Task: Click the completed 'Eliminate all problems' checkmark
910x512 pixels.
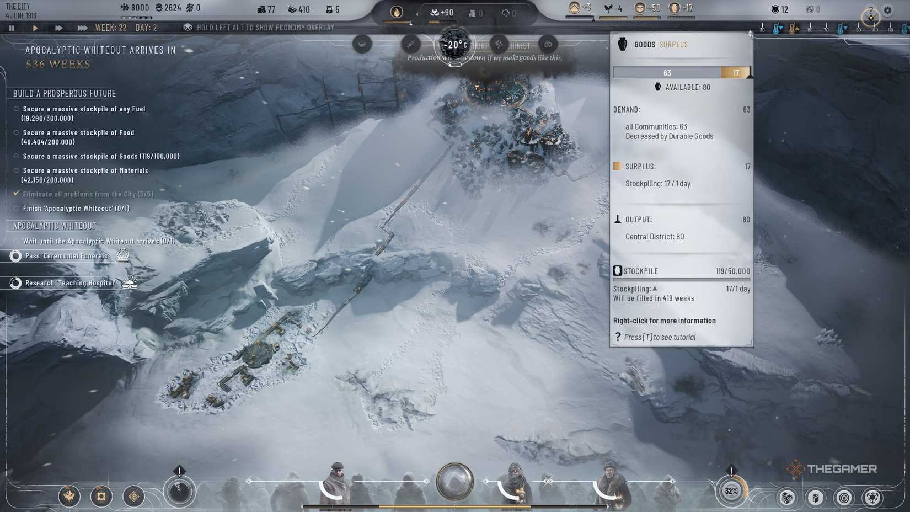Action: 15,194
